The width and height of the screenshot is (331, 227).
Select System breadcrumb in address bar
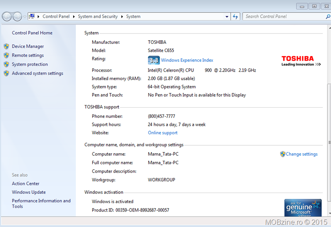point(133,16)
